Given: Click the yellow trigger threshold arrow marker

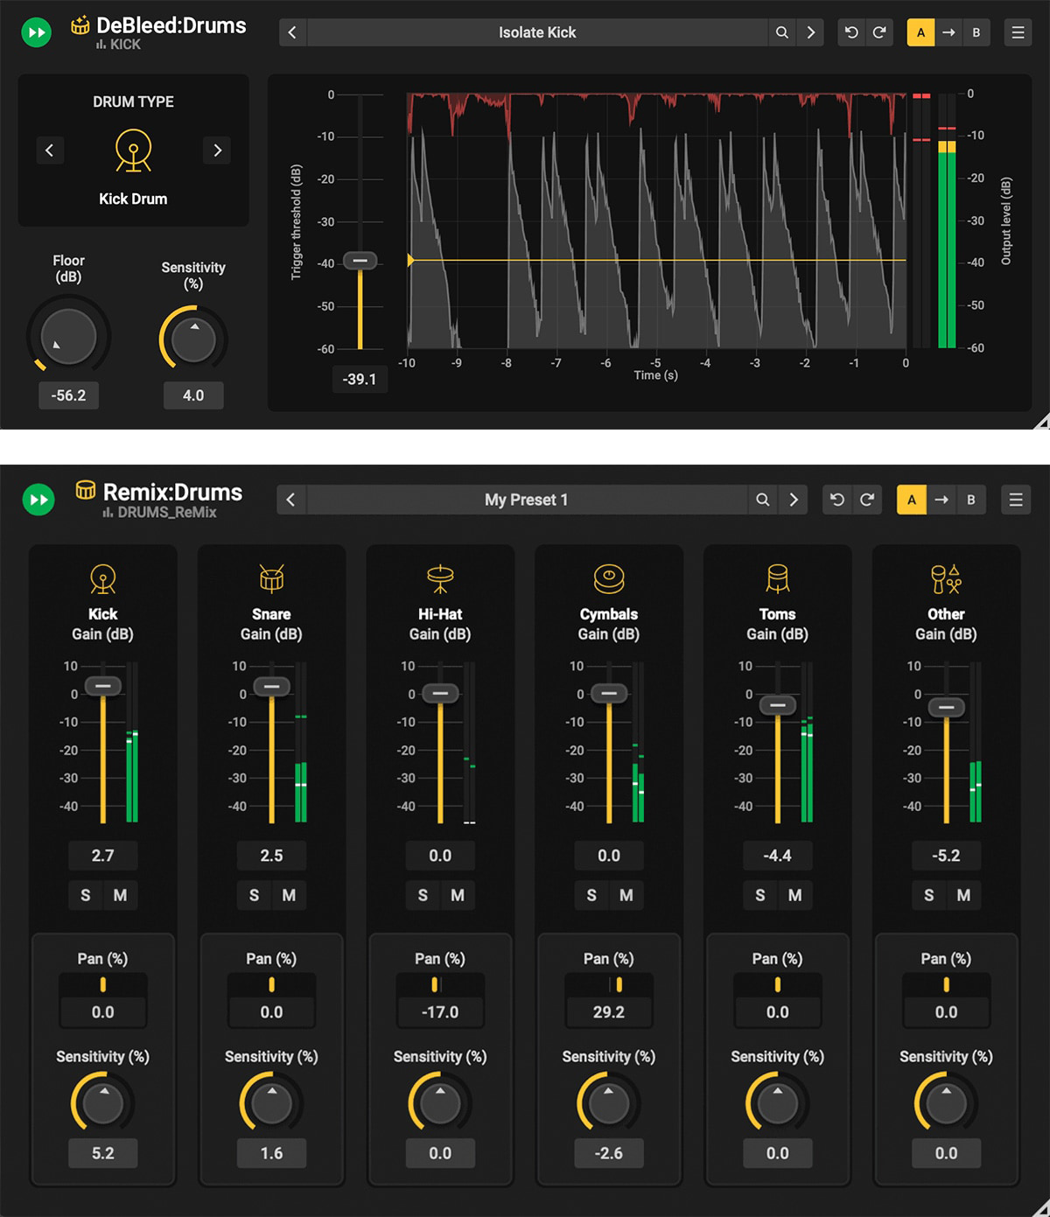Looking at the screenshot, I should (411, 261).
